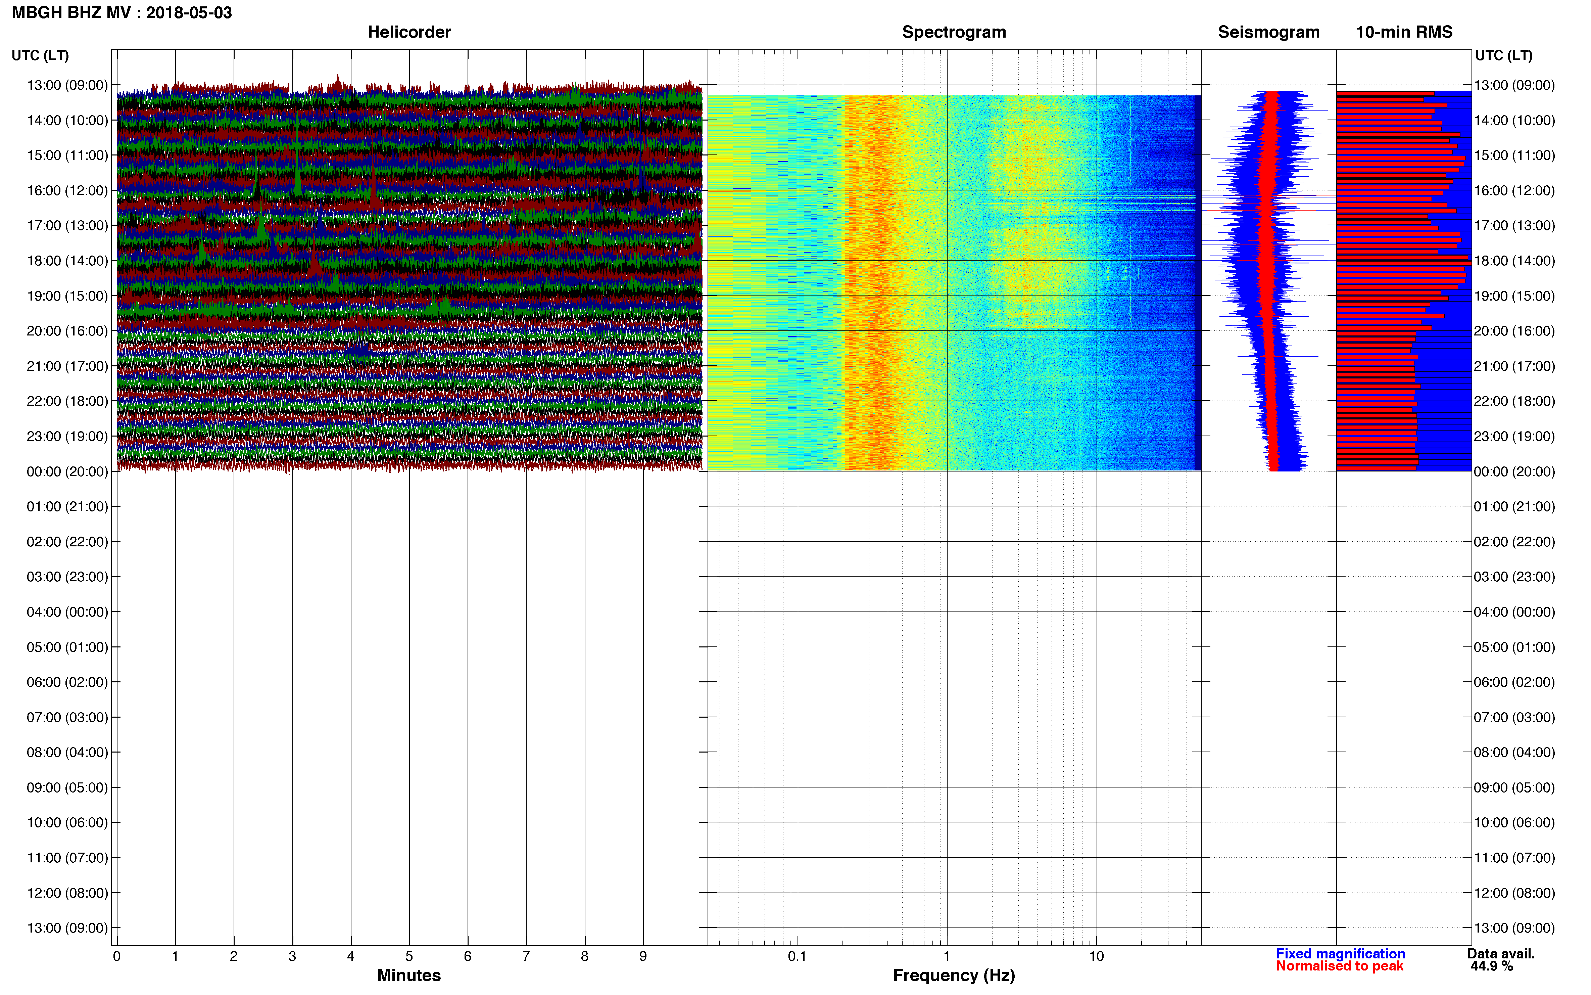The height and width of the screenshot is (995, 1591).
Task: Click the left '14:00 (10:00)' time label
Action: 67,121
